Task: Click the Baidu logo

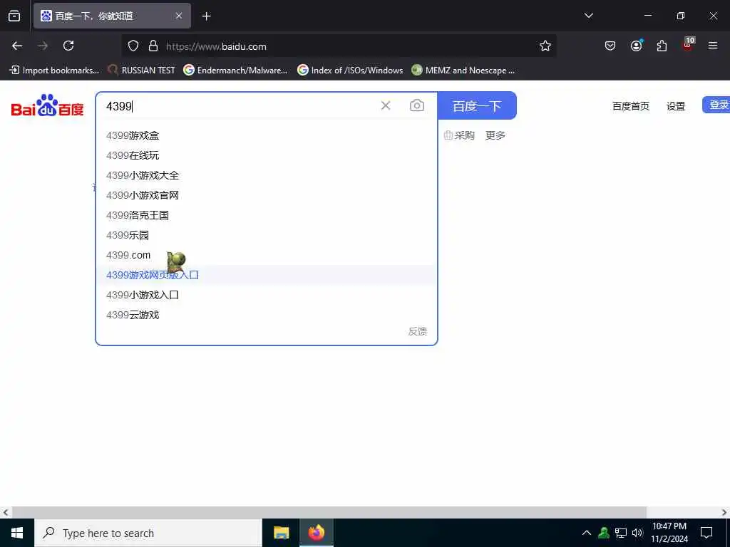Action: click(x=47, y=105)
